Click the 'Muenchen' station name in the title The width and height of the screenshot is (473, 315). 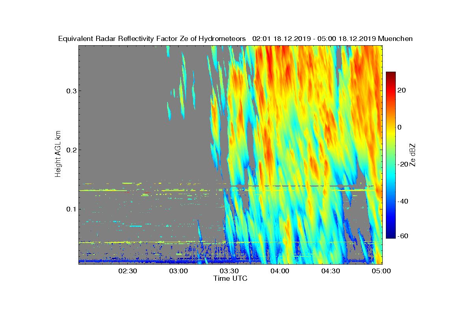coord(395,39)
